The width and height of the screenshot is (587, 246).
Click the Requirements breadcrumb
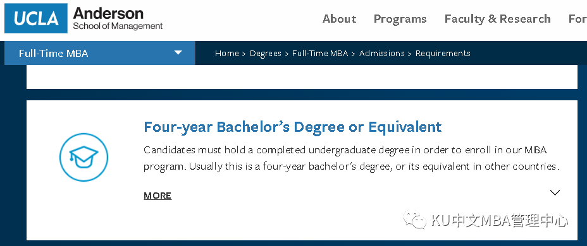(x=443, y=54)
